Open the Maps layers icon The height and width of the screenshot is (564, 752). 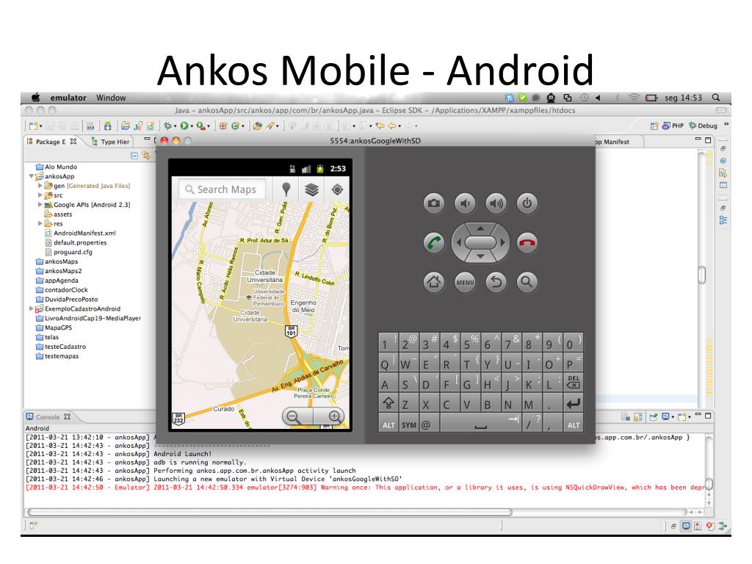(x=311, y=189)
